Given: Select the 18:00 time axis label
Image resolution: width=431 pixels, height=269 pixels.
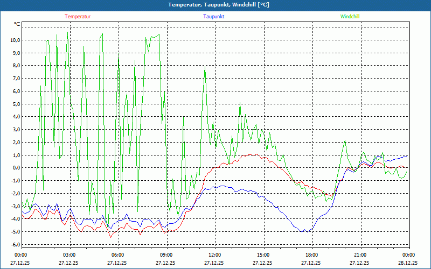Looking at the screenshot, I should [x=311, y=255].
